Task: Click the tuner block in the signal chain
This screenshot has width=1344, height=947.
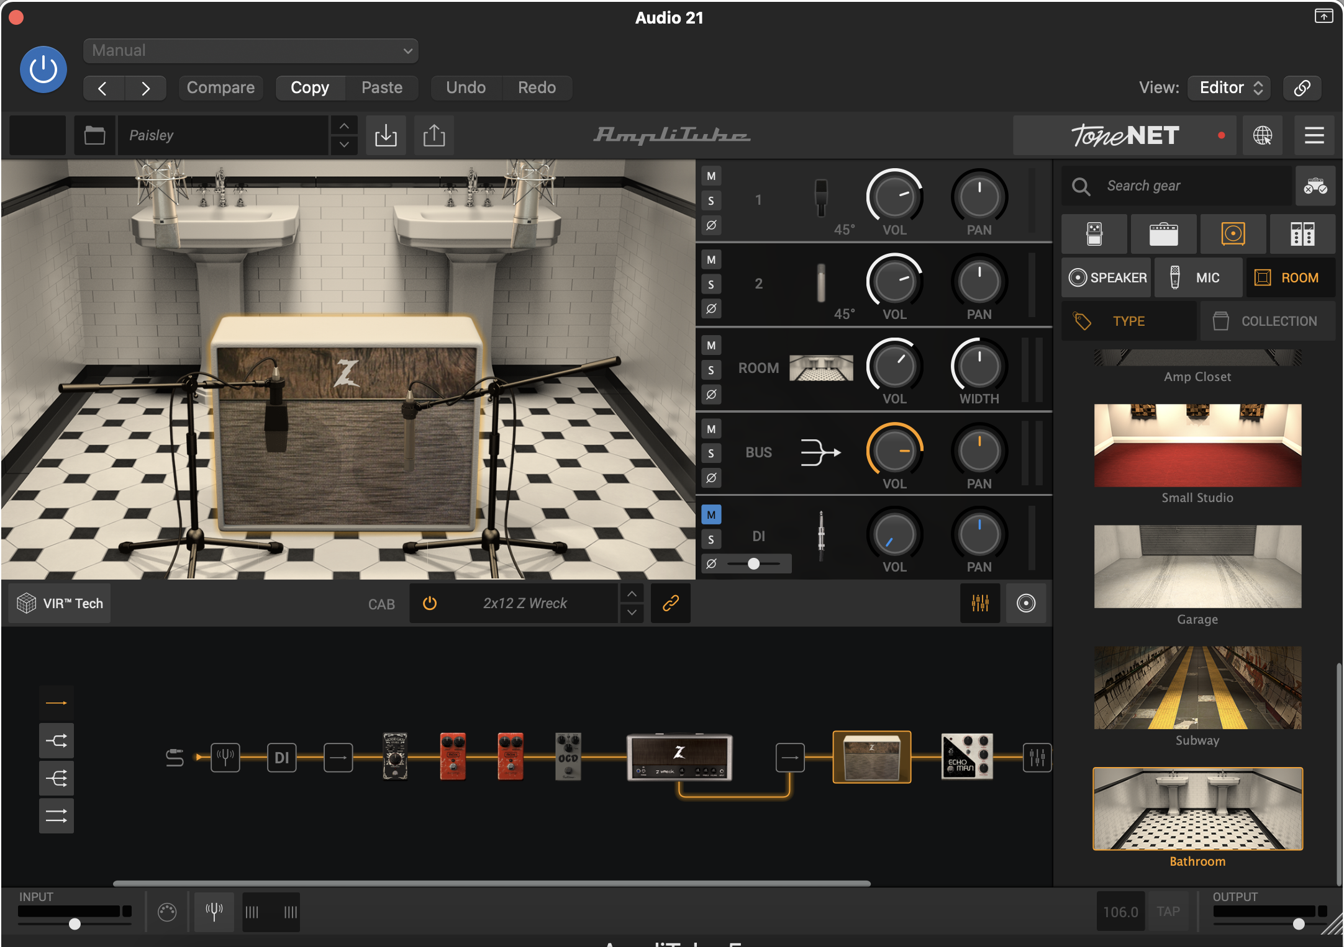Action: click(225, 757)
